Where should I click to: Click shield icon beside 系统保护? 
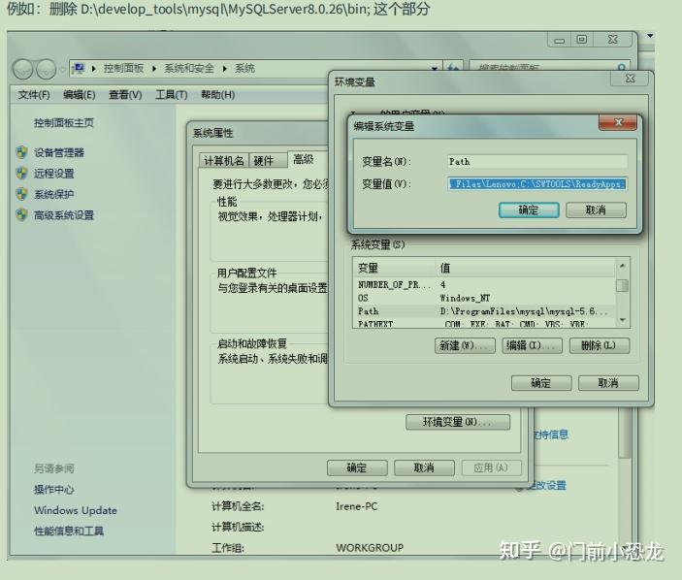pos(21,194)
